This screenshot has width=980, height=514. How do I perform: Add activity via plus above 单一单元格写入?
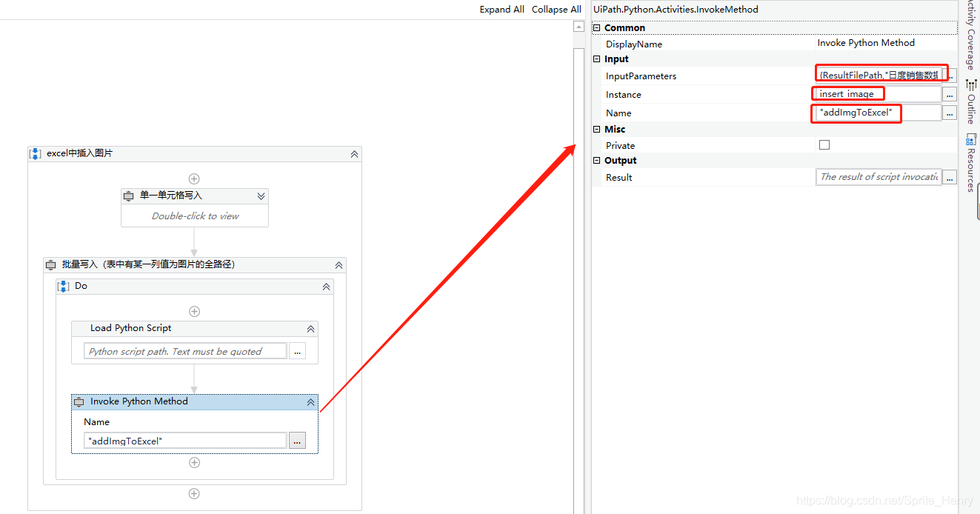click(194, 178)
